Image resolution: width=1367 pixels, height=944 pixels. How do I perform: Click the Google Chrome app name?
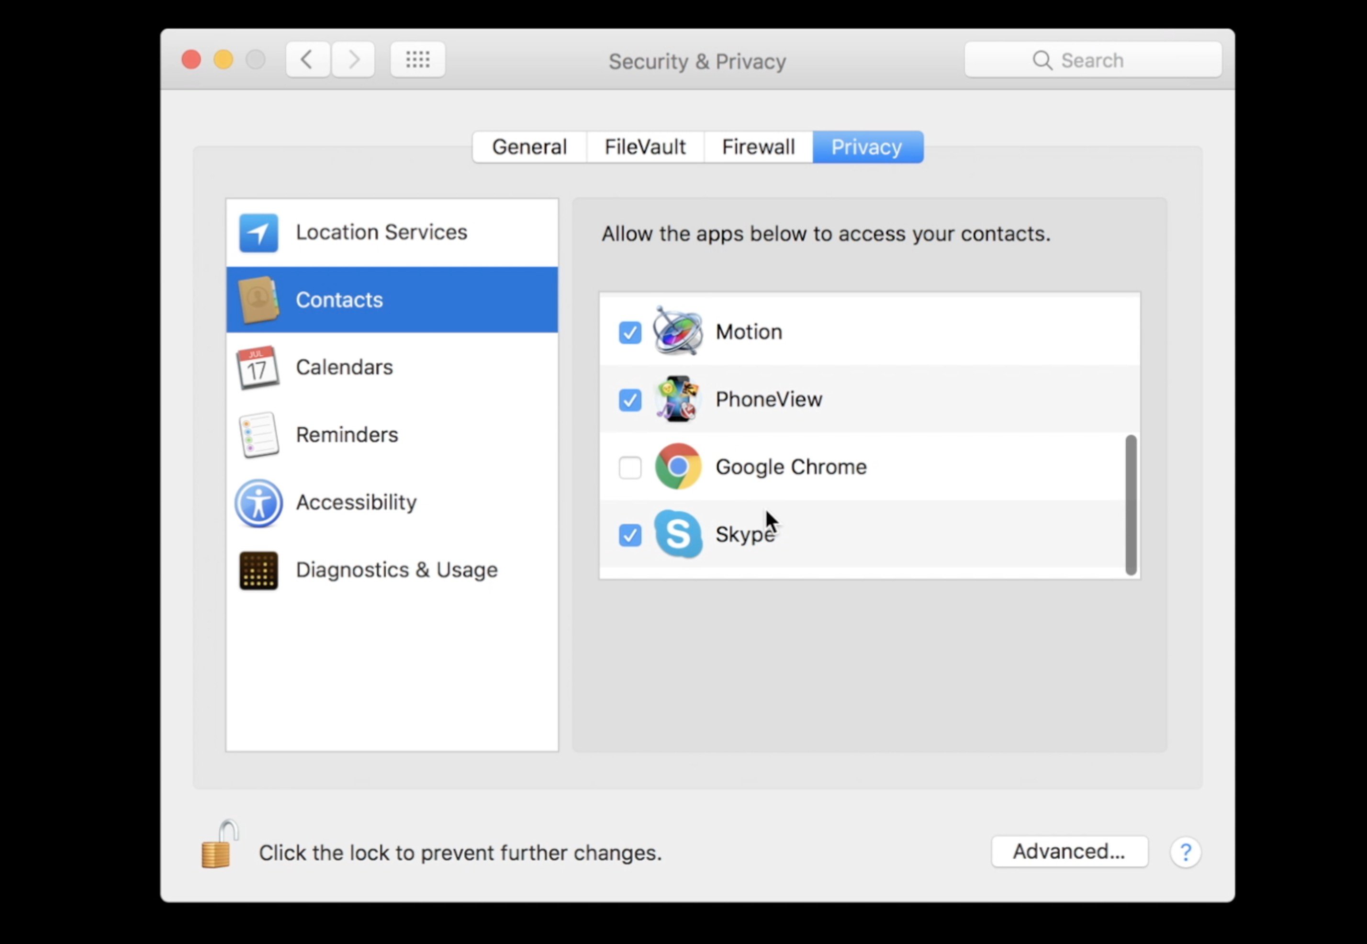click(x=791, y=467)
